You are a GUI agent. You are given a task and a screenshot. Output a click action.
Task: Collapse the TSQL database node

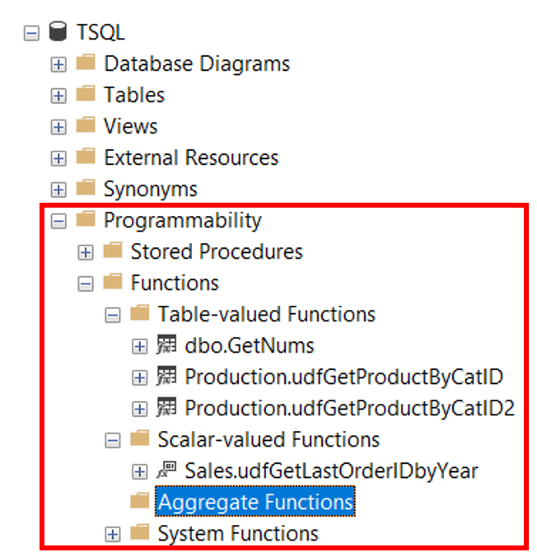click(x=31, y=34)
